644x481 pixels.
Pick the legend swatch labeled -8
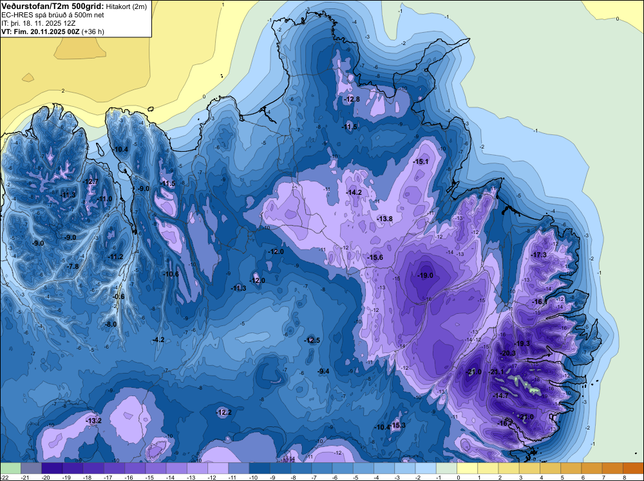pyautogui.click(x=301, y=468)
